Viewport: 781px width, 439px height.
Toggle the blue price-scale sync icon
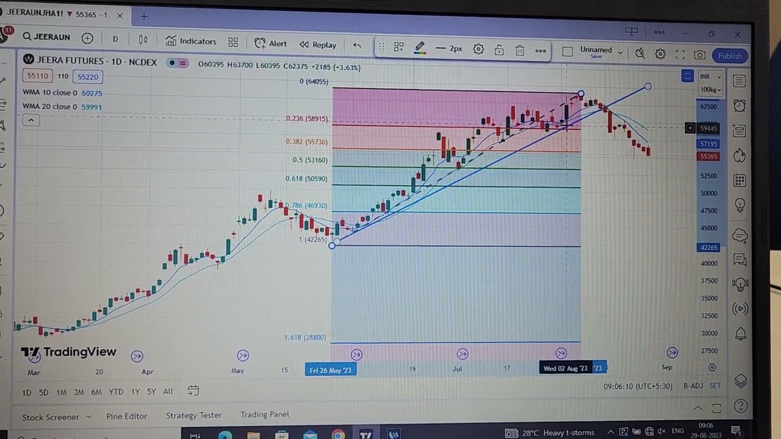coord(688,76)
